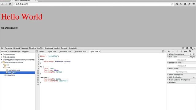
Task: Bookmark this page with the star icon
Action: click(x=172, y=4)
